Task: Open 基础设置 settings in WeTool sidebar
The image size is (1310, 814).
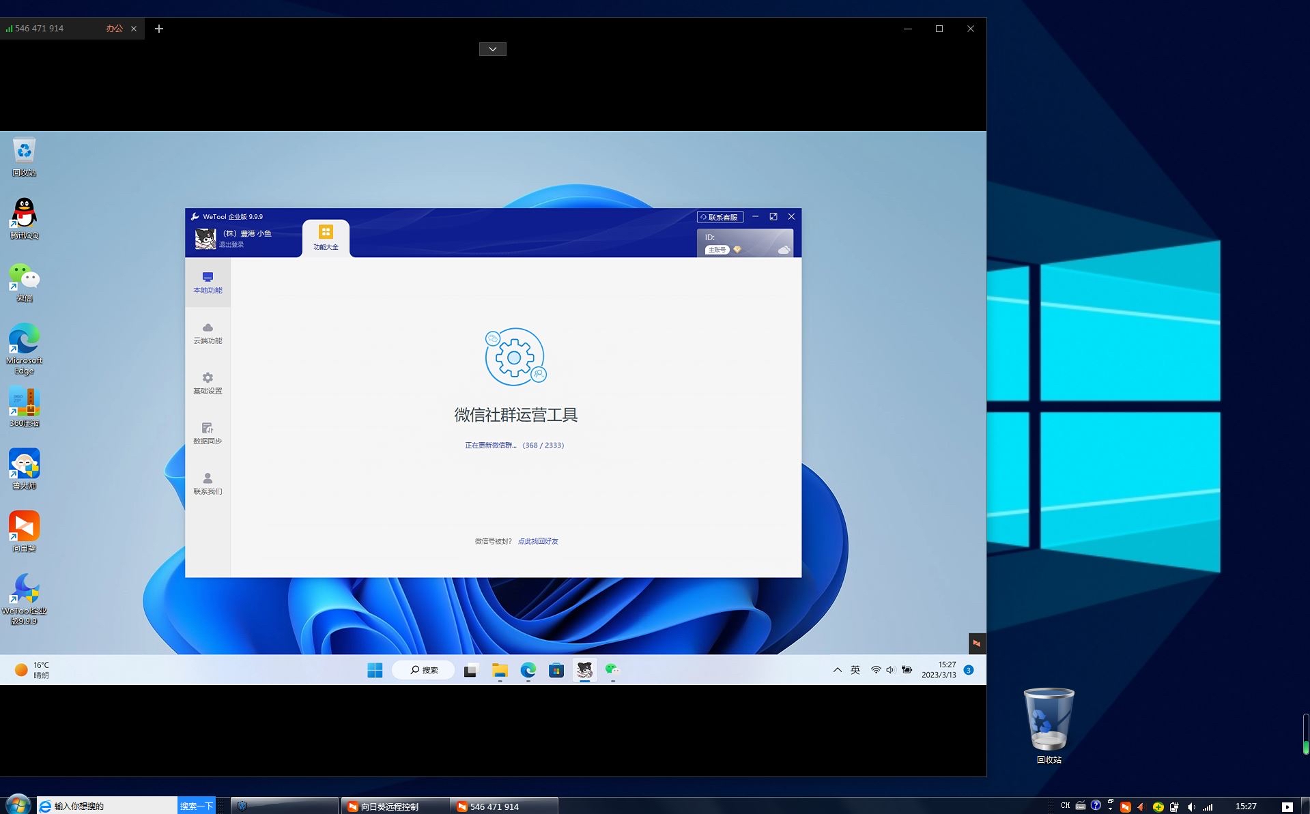Action: point(208,383)
